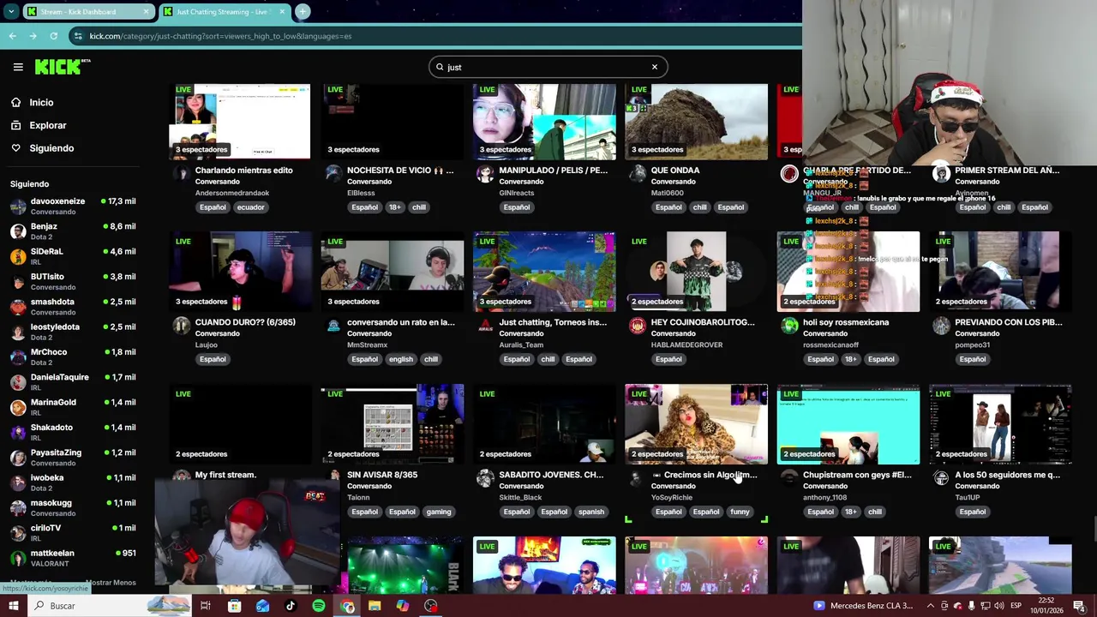1097x617 pixels.
Task: Click 'english' tag under MmStreamx
Action: tap(400, 359)
